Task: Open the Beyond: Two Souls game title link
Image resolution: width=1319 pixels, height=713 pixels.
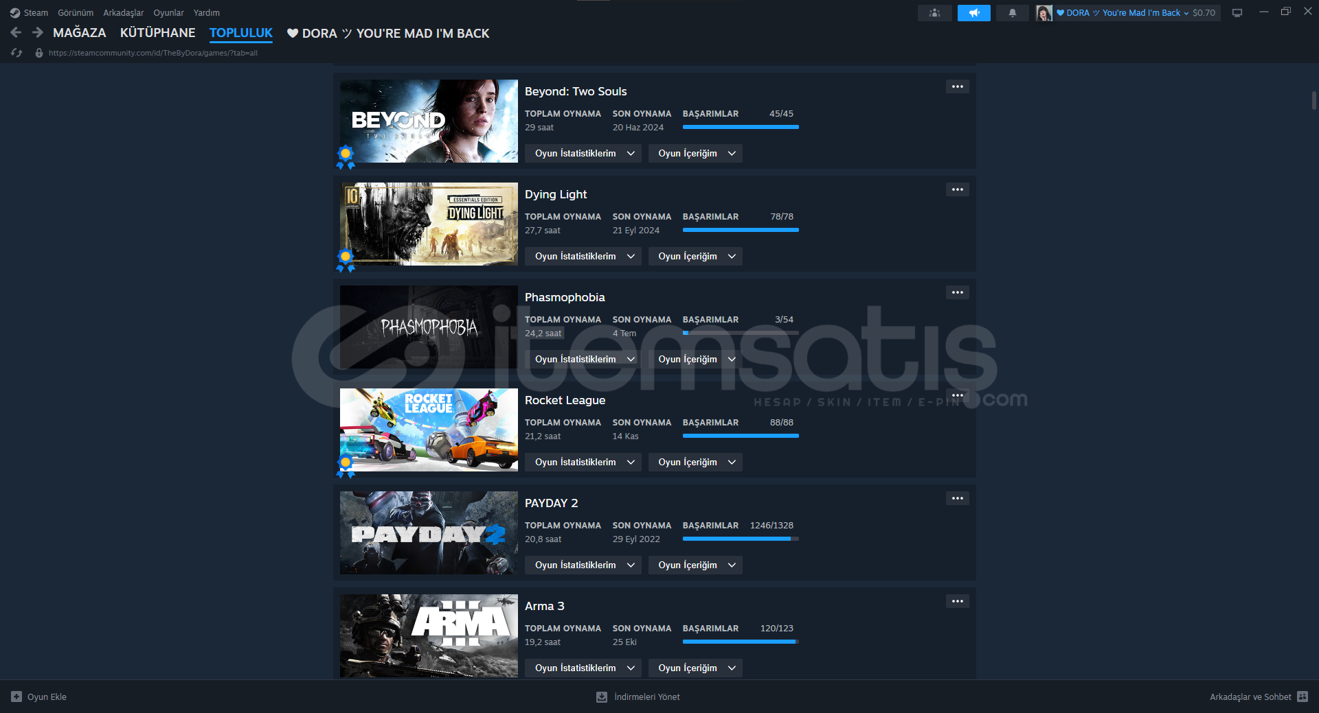Action: click(576, 91)
